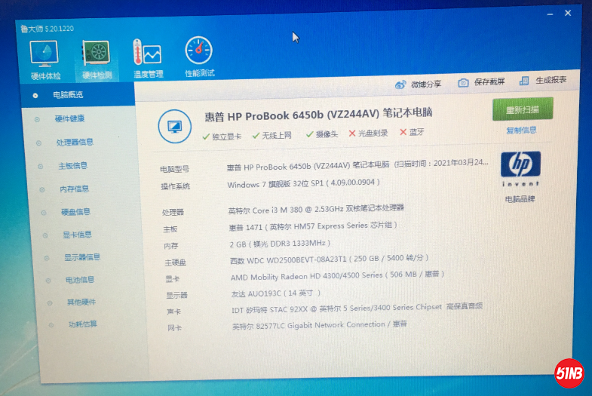Select 电脑概览 in the sidebar
Screen dimensions: 592x396
pyautogui.click(x=68, y=95)
